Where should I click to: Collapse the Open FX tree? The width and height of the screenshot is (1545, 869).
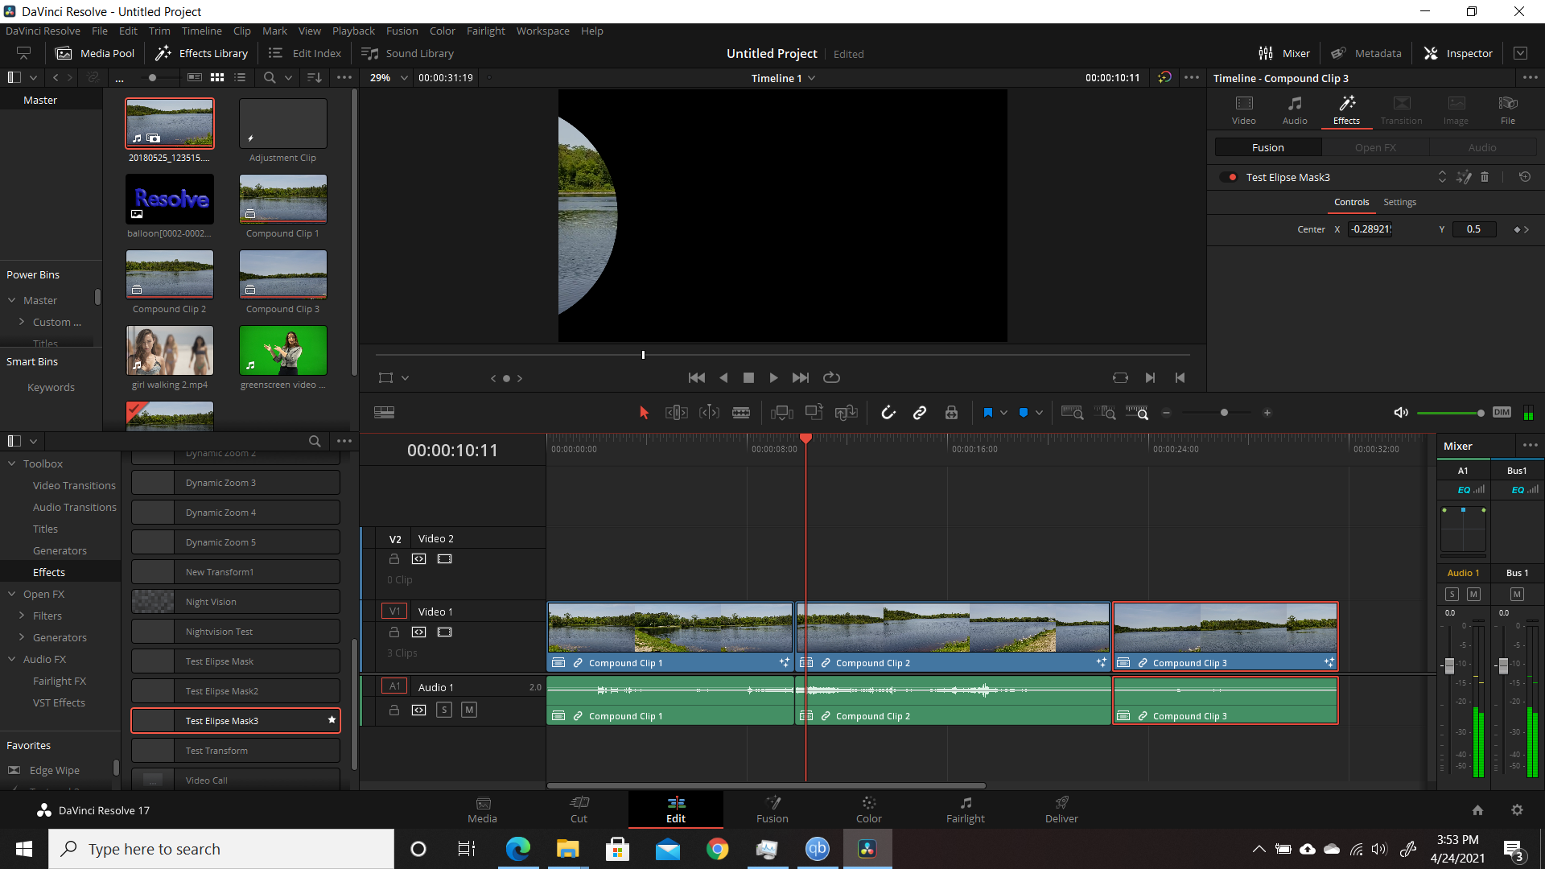pyautogui.click(x=12, y=595)
